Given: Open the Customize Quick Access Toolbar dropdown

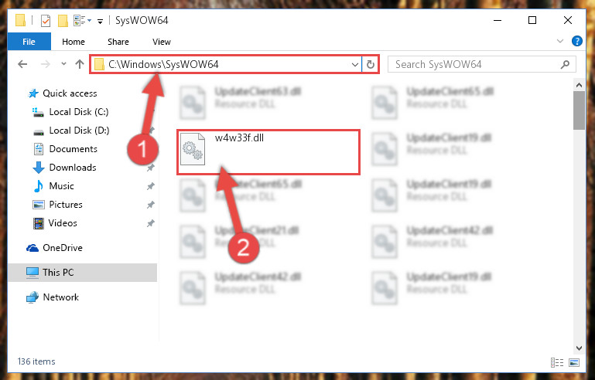Looking at the screenshot, I should coord(100,21).
